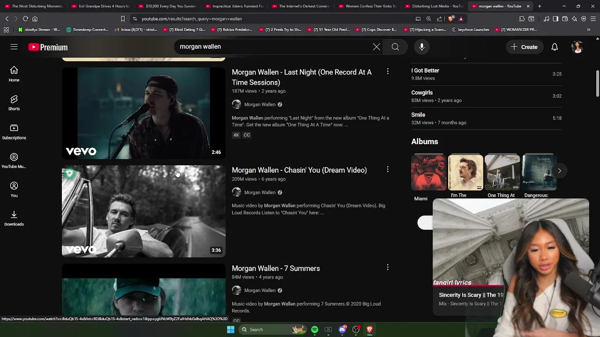Click the page vertical scrollbar
Image resolution: width=600 pixels, height=337 pixels.
pyautogui.click(x=597, y=84)
